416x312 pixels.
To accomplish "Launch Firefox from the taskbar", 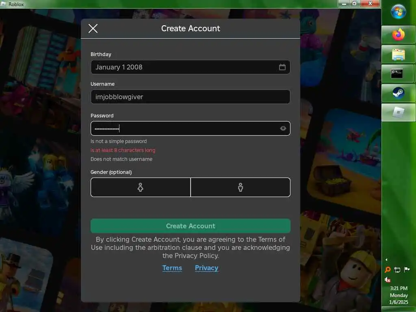I will (398, 35).
